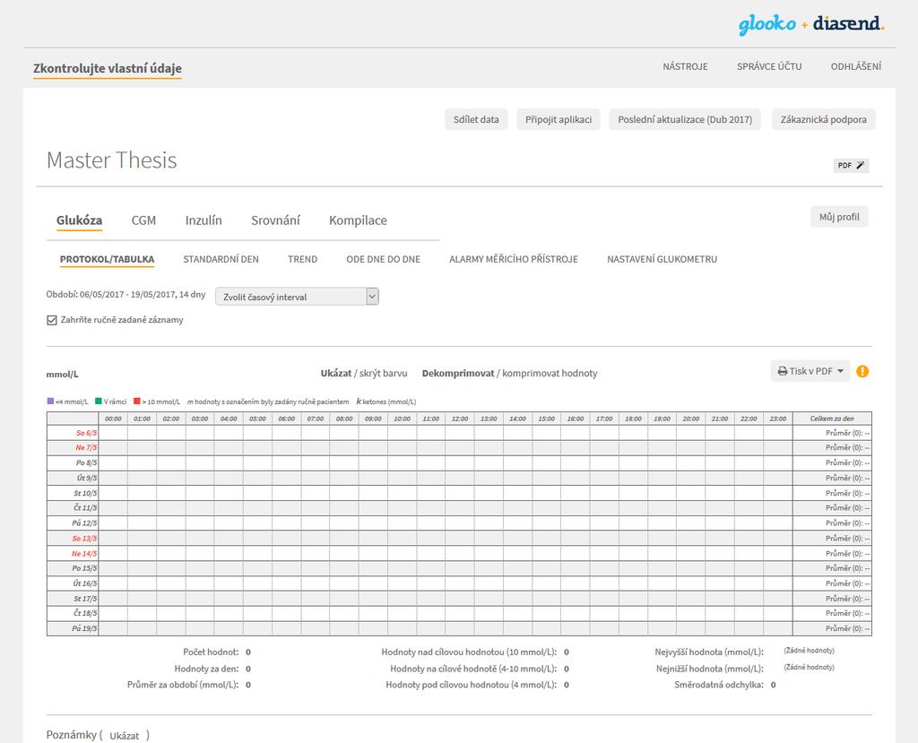Viewport: 918px width, 743px height.
Task: Click Odhlášení to log out
Action: pos(856,66)
